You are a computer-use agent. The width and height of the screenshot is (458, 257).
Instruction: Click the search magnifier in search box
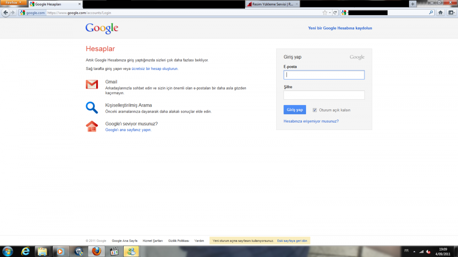pyautogui.click(x=431, y=12)
